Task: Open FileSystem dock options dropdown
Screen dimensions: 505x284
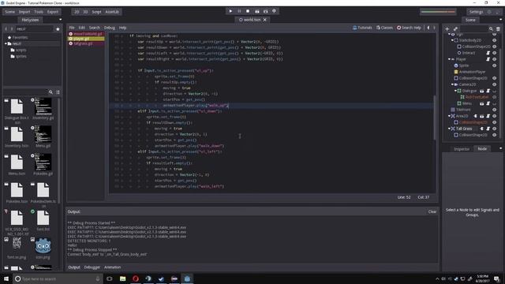Action: tap(60, 20)
